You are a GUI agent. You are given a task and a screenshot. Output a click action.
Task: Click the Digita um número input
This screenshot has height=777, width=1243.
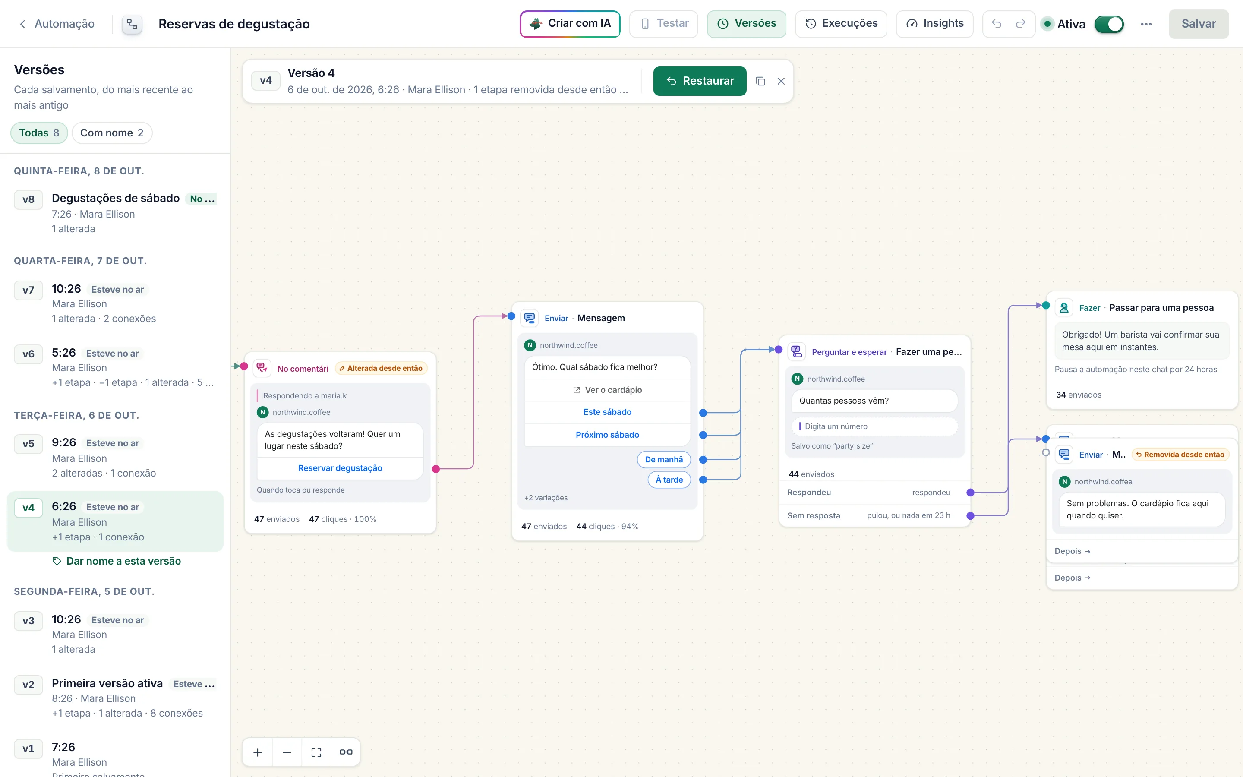tap(874, 426)
